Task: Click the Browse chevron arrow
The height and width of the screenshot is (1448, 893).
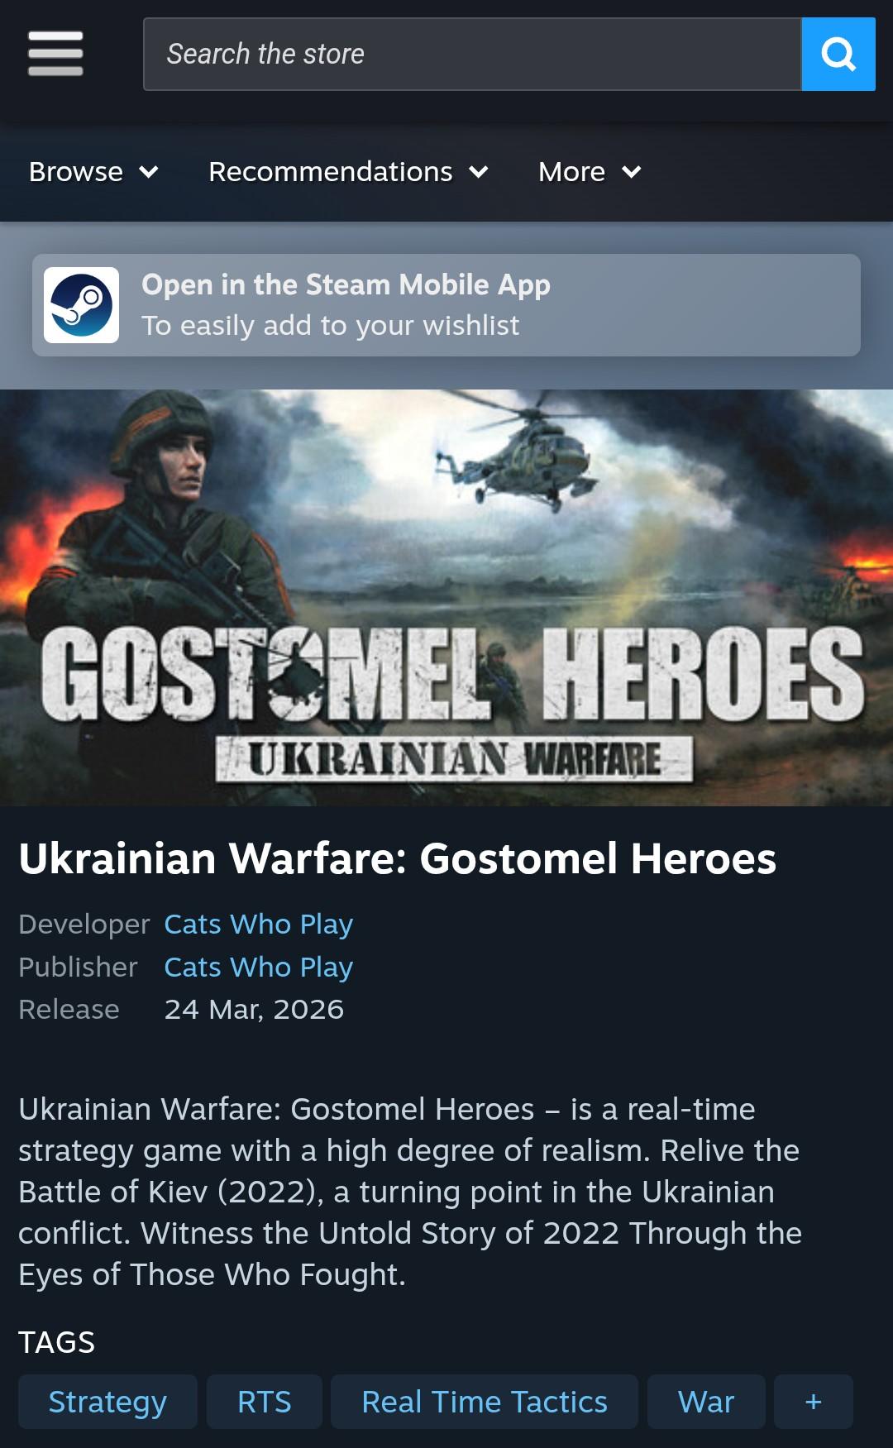Action: tap(149, 172)
